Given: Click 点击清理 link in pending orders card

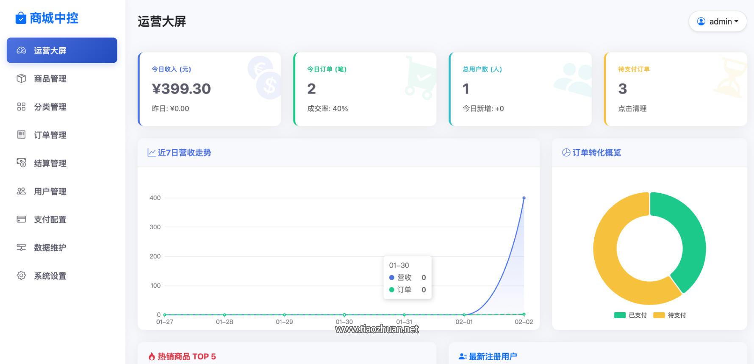Looking at the screenshot, I should 632,108.
